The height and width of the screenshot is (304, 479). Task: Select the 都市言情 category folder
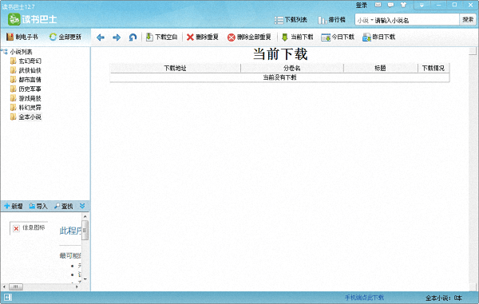tap(26, 80)
